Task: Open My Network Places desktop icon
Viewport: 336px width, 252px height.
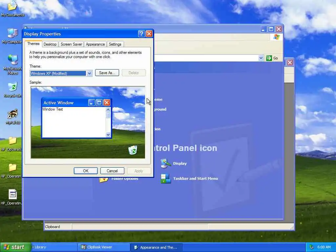Action: pos(12,60)
